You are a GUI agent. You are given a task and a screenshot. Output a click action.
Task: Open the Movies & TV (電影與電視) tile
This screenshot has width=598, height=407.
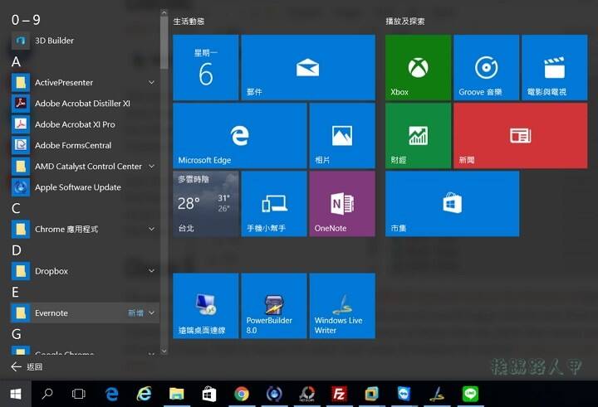(x=555, y=67)
